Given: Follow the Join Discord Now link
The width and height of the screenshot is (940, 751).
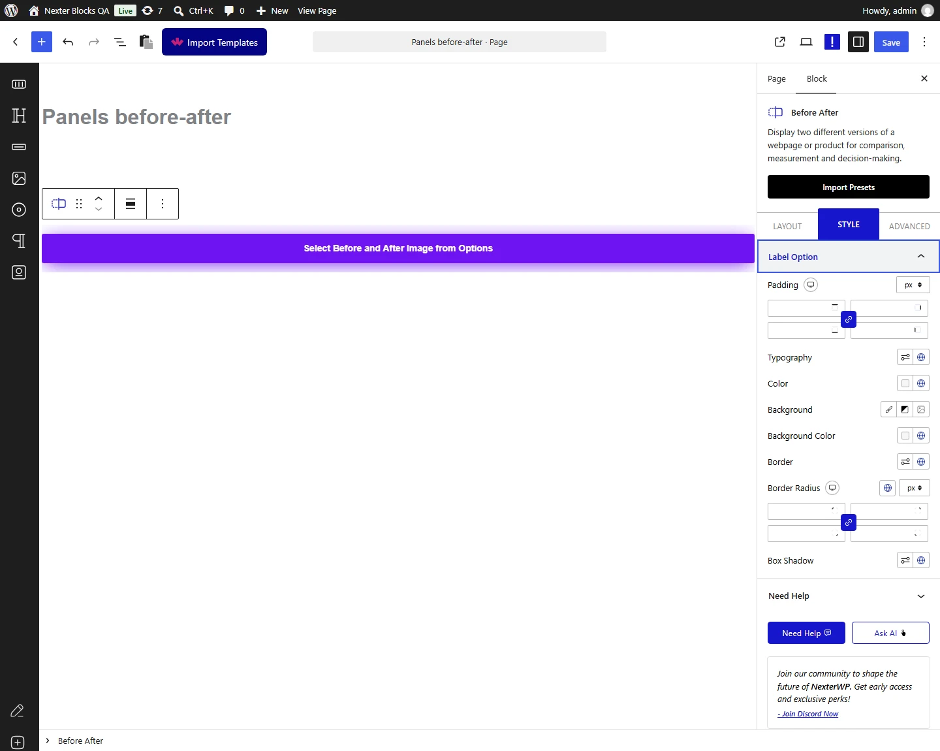Looking at the screenshot, I should click(x=808, y=714).
